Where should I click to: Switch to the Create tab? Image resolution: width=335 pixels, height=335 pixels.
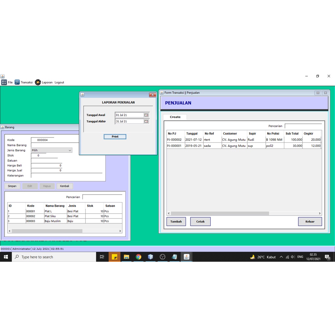(x=175, y=117)
